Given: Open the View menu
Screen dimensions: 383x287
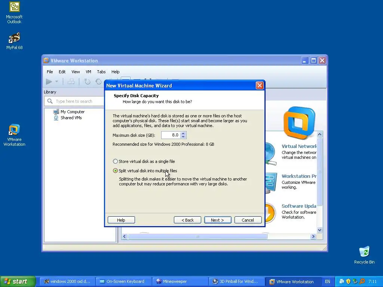Looking at the screenshot, I should coord(76,72).
